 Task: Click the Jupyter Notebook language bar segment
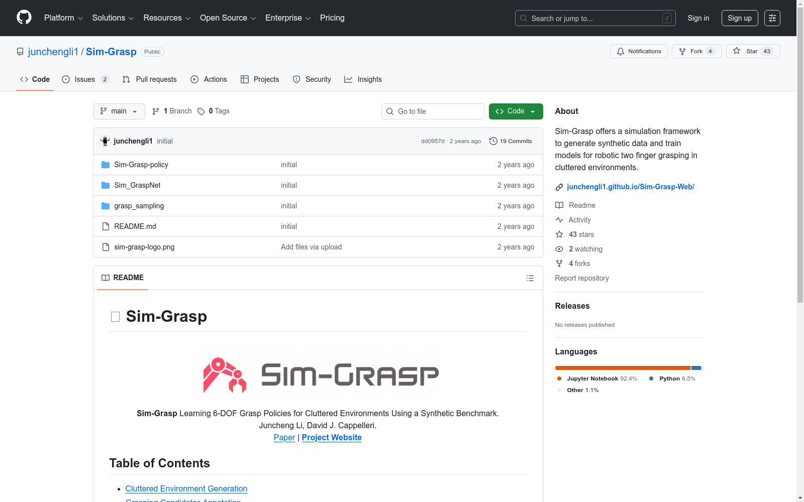pyautogui.click(x=623, y=368)
